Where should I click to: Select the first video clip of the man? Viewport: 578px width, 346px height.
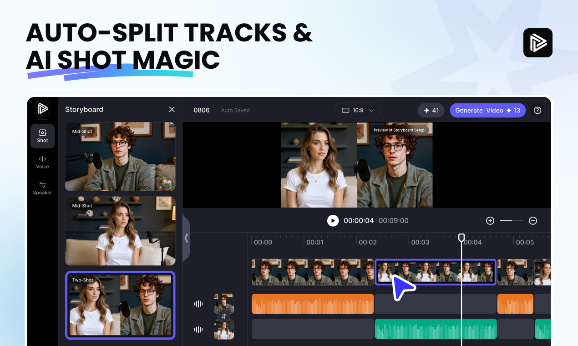313,272
